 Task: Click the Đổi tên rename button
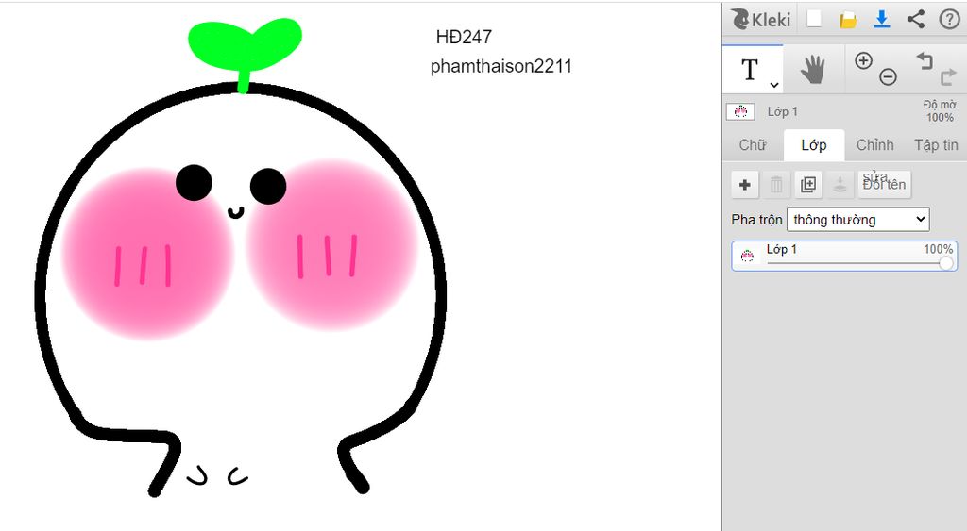[x=884, y=185]
